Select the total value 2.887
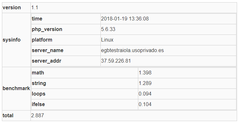 click(38, 116)
